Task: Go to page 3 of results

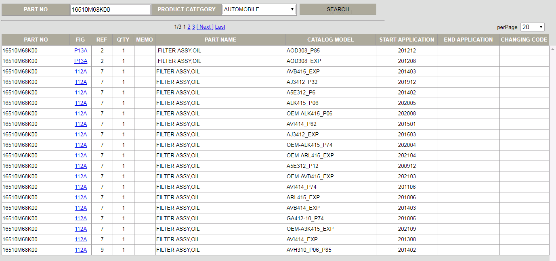Action: tap(193, 27)
